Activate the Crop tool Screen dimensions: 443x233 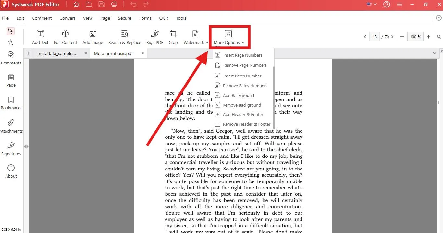[173, 37]
